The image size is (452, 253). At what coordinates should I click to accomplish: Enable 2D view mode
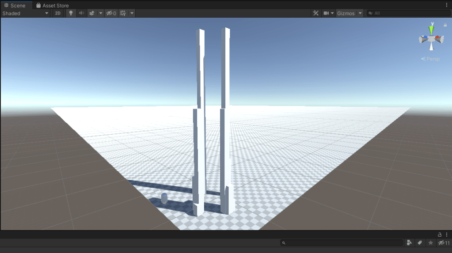[58, 13]
